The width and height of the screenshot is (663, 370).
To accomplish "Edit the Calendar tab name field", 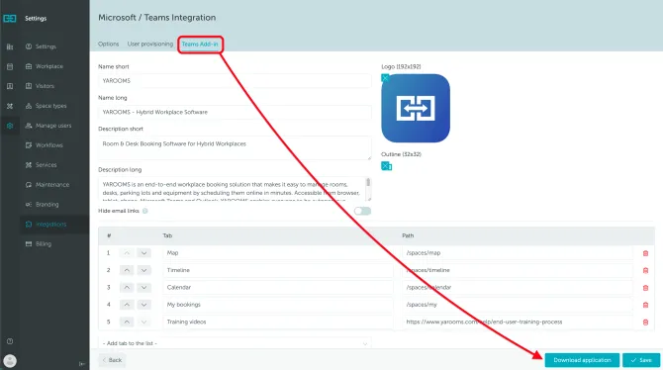I will 278,288.
